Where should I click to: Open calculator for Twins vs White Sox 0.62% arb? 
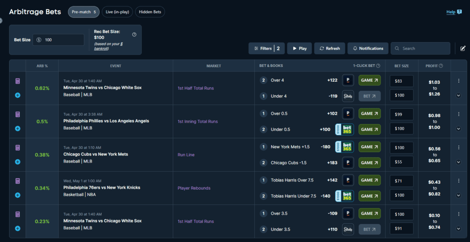coord(18,81)
